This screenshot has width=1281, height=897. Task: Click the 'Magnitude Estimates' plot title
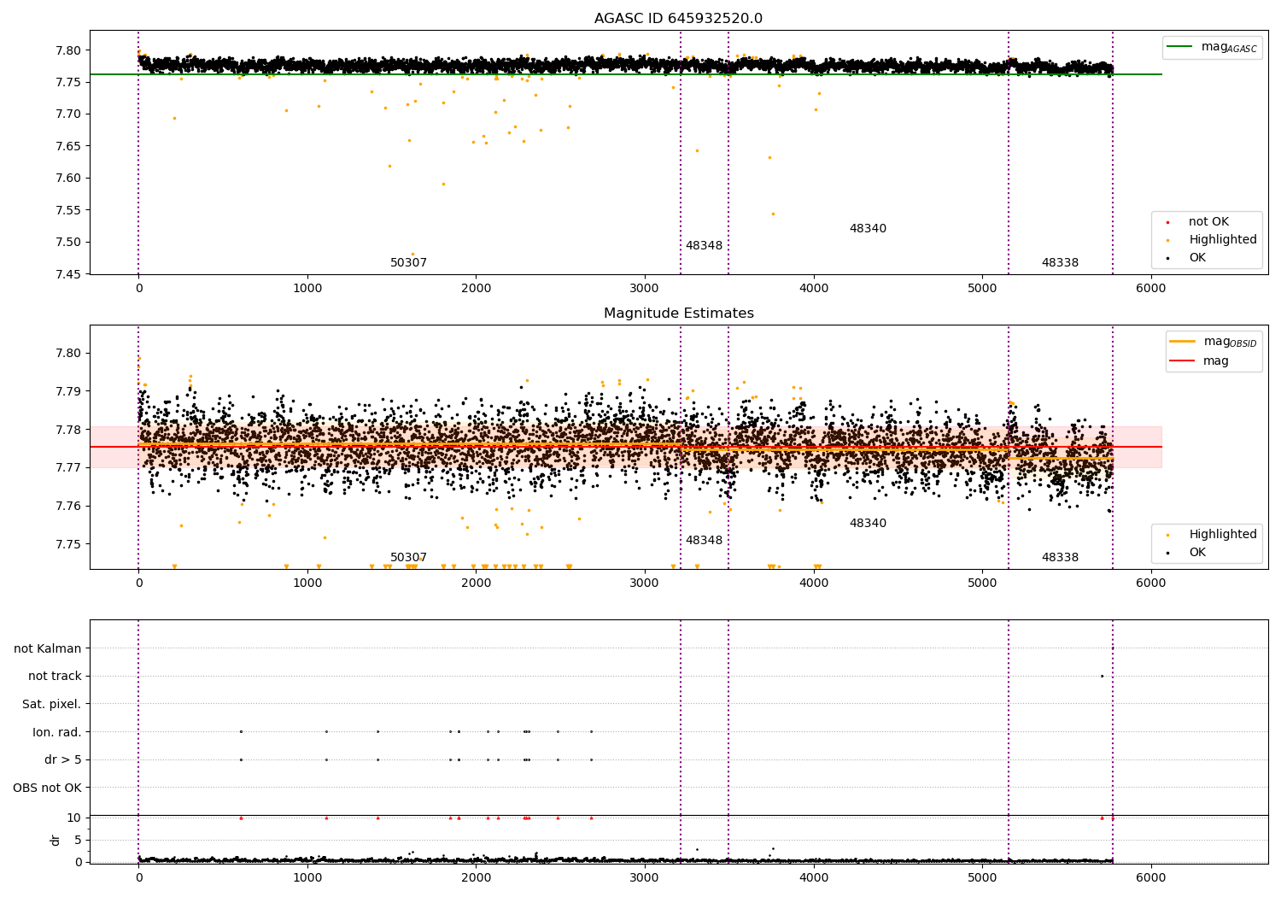point(678,314)
